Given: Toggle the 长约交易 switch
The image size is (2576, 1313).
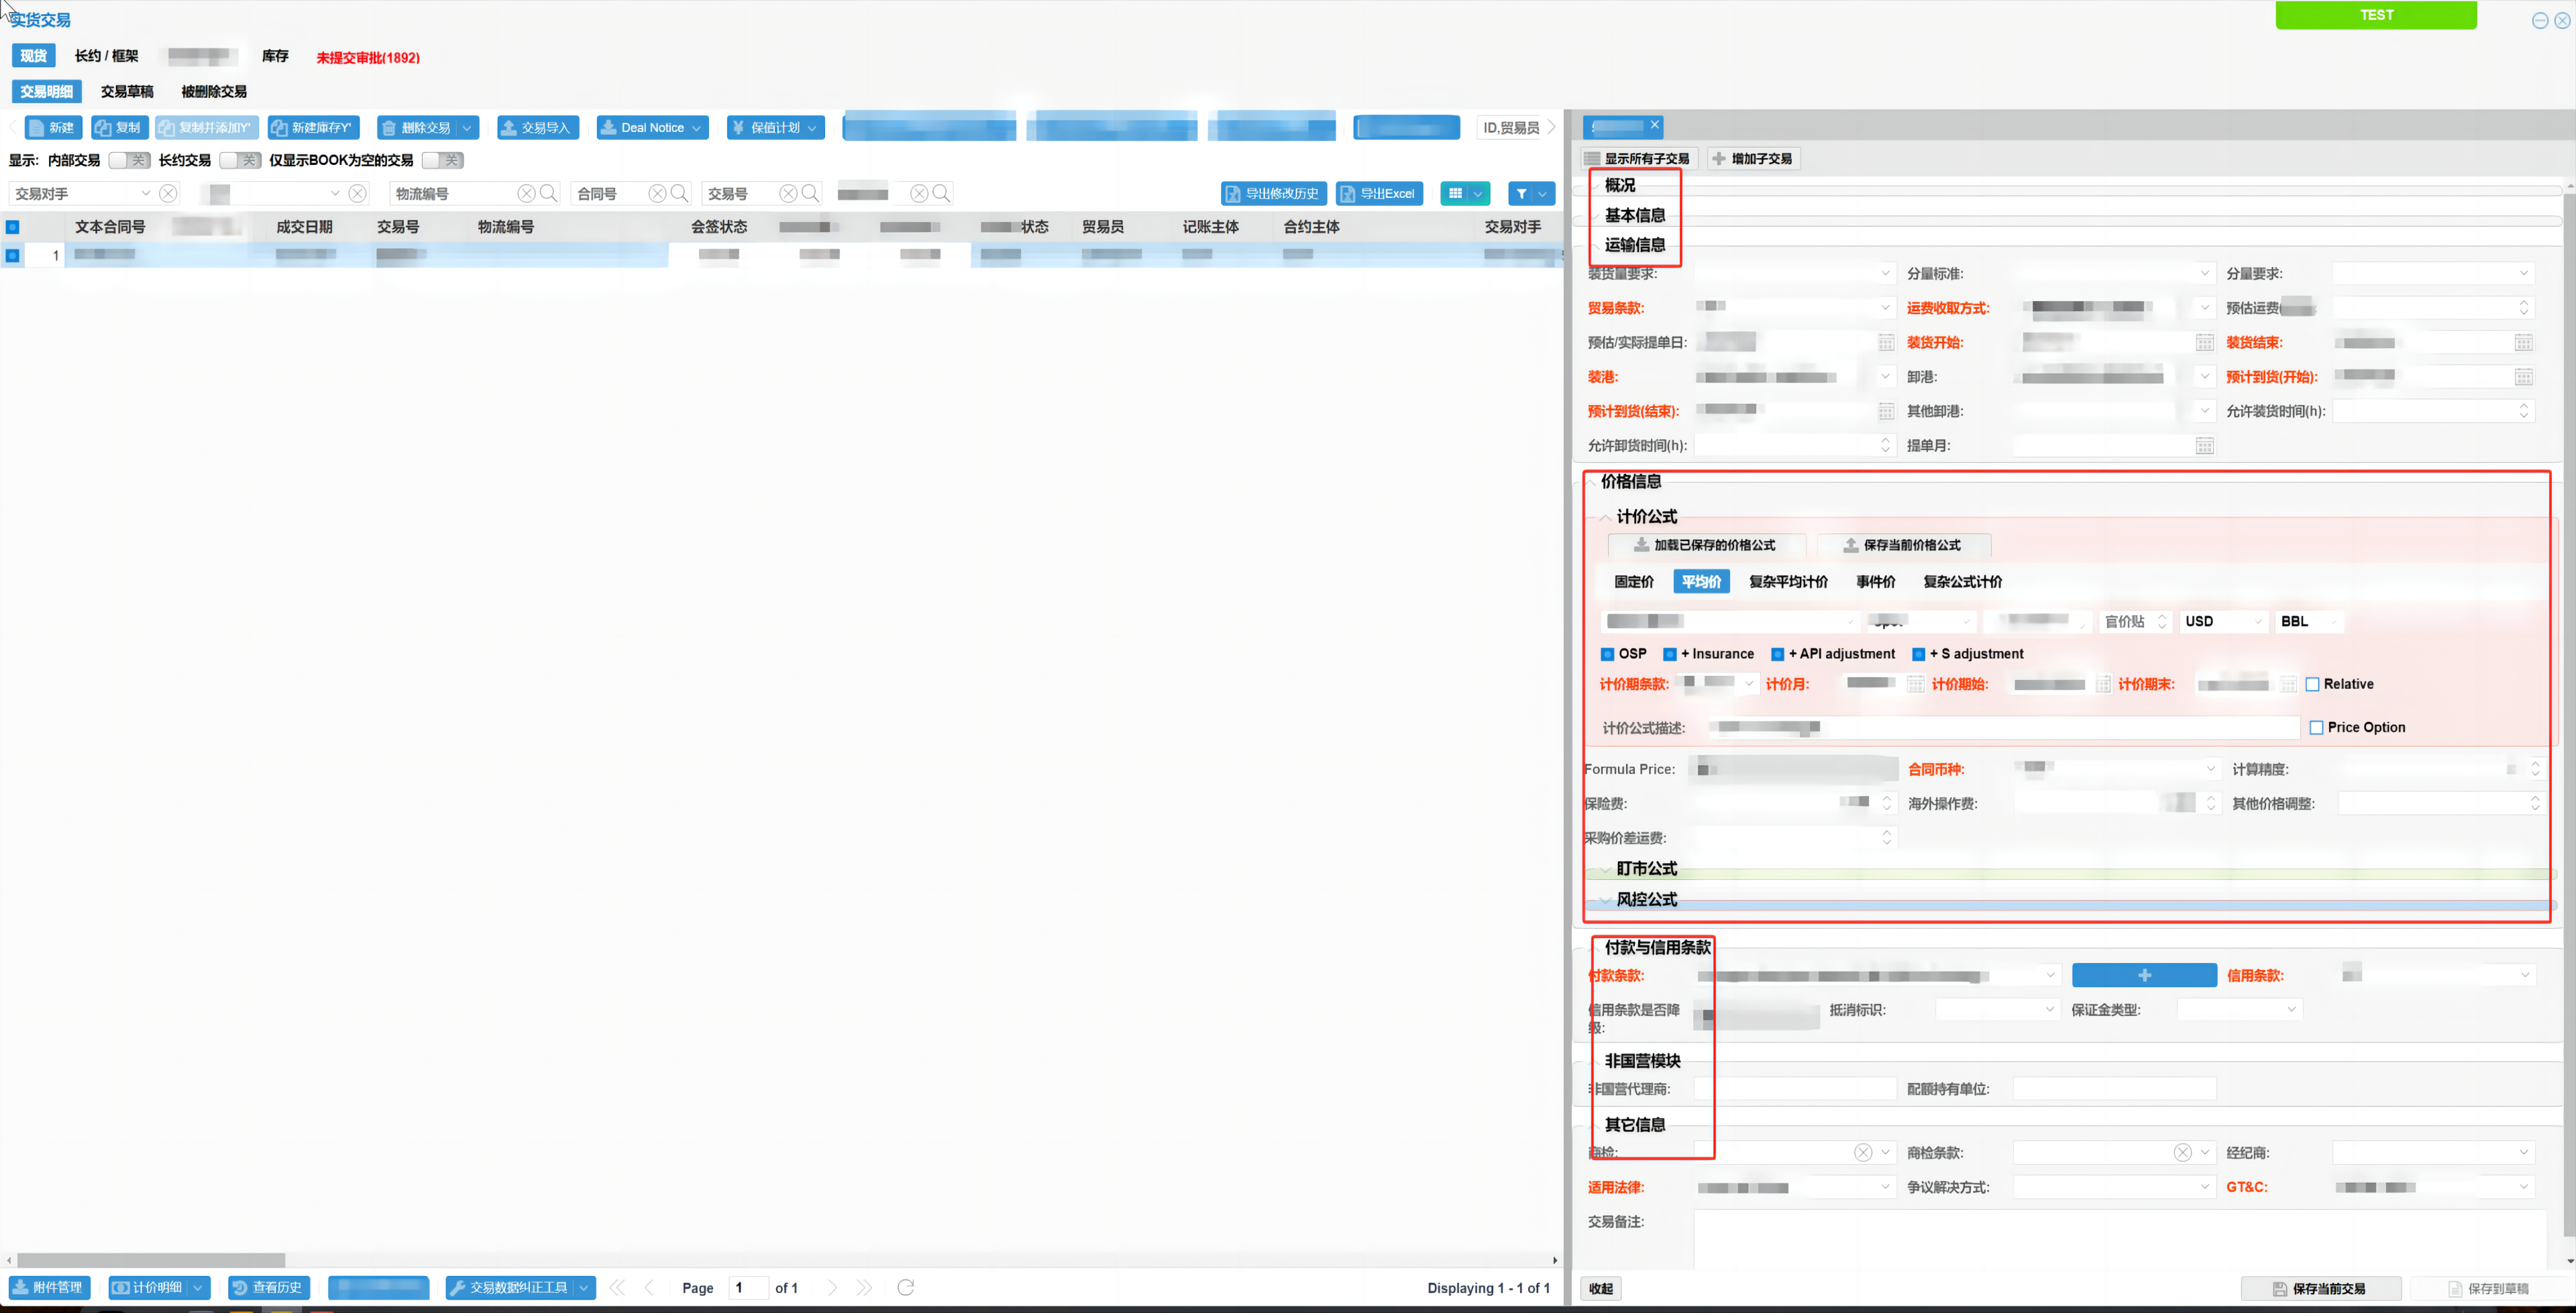Looking at the screenshot, I should [x=240, y=160].
